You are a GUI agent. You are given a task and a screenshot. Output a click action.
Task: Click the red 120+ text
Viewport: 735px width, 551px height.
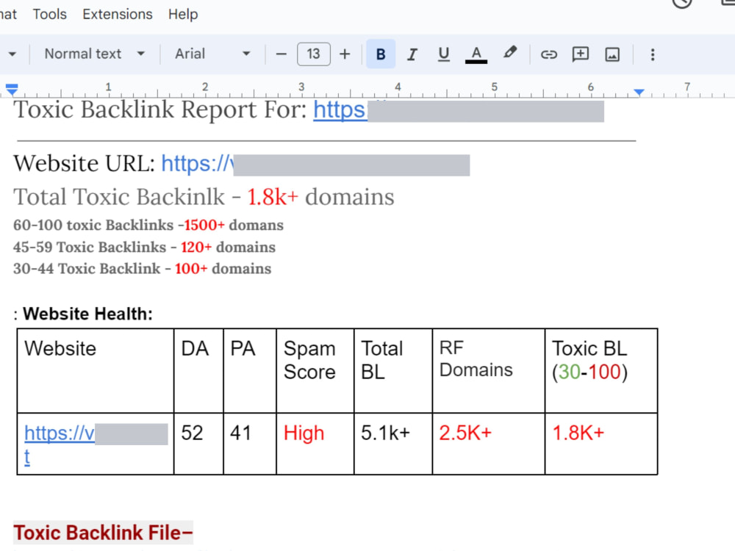pos(196,248)
